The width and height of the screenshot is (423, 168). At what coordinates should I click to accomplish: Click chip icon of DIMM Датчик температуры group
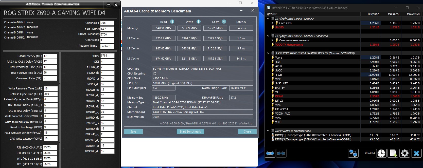point(273,131)
